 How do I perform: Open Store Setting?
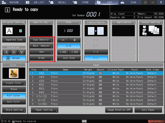[x=14, y=110]
